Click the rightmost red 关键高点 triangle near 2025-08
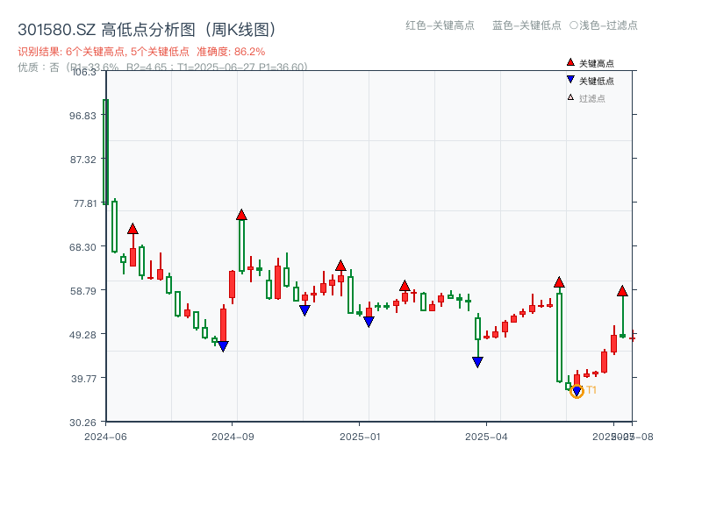Image resolution: width=702 pixels, height=526 pixels. click(621, 289)
